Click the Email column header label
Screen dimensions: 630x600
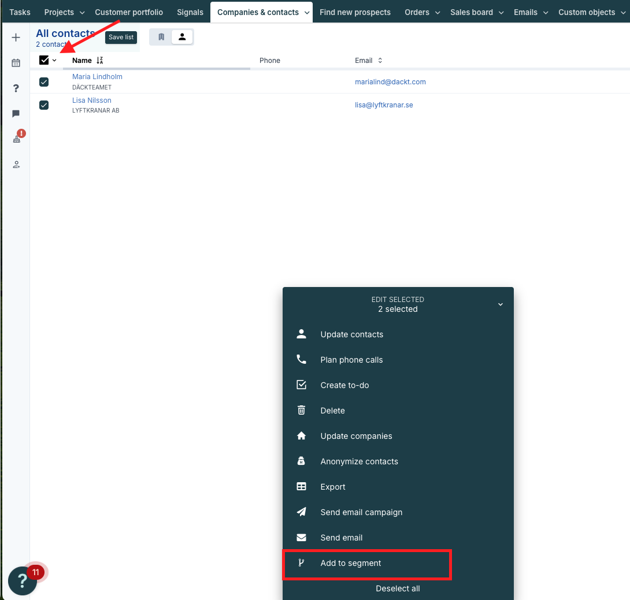[x=364, y=60]
